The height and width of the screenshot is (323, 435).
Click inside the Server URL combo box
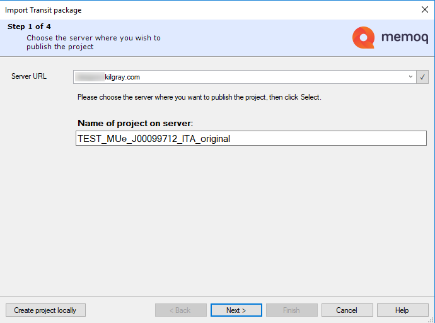point(240,77)
